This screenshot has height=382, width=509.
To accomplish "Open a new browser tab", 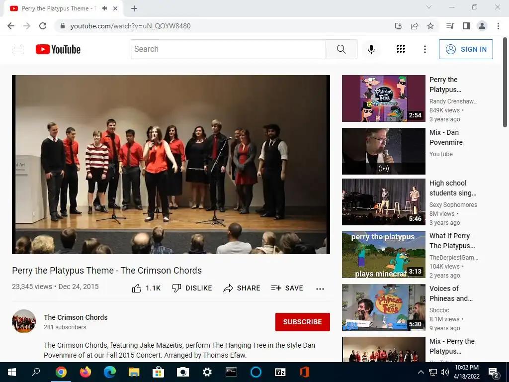I will click(x=134, y=8).
